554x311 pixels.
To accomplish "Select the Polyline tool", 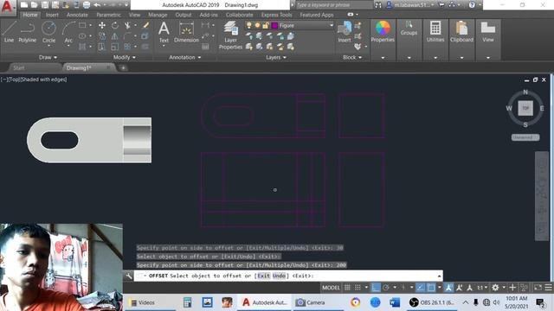I will pyautogui.click(x=27, y=32).
